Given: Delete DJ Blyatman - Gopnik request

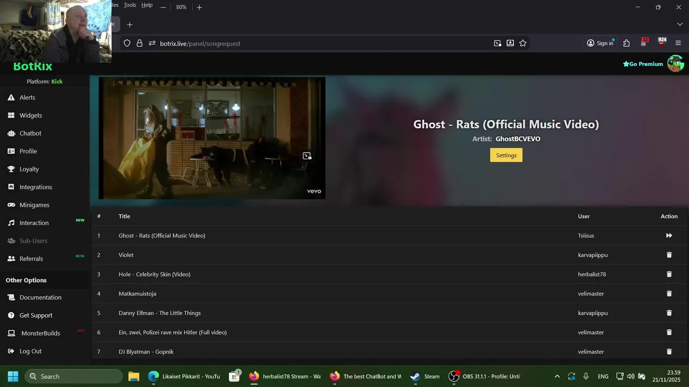Looking at the screenshot, I should coord(669,352).
